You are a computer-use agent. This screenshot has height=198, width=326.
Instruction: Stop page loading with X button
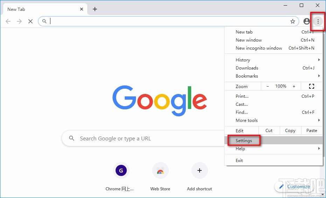point(30,21)
